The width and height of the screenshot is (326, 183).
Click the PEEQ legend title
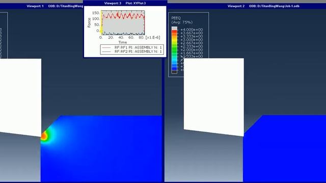click(176, 18)
